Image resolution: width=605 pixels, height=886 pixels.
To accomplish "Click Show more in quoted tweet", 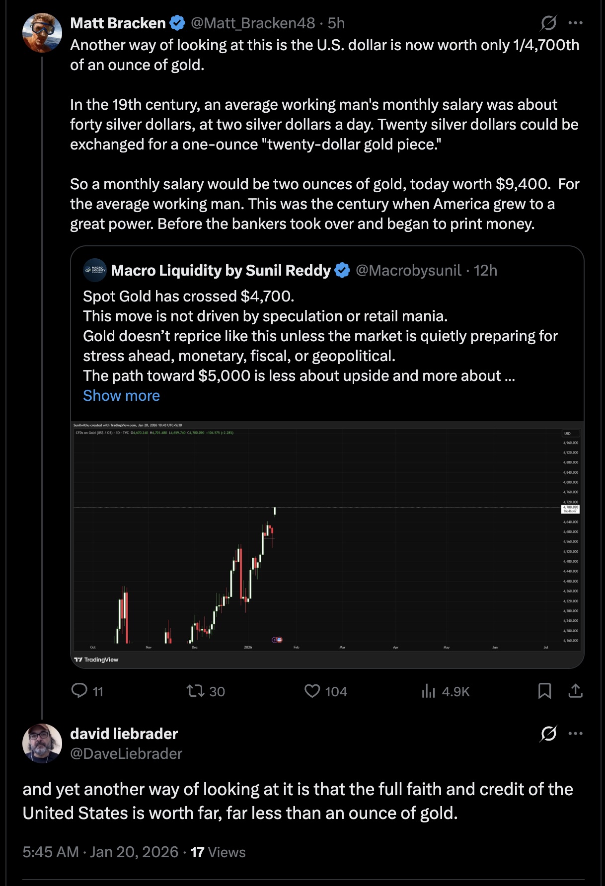I will pos(121,395).
